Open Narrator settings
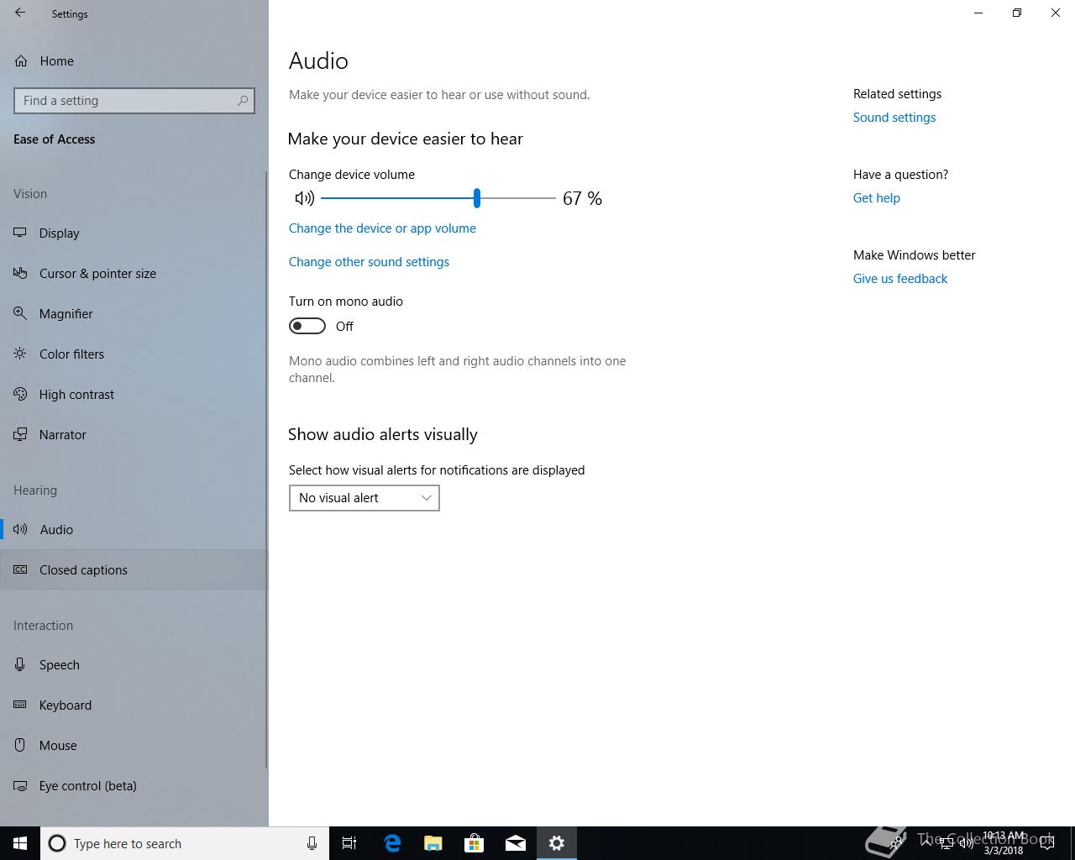Screen dimensions: 1075x860 (x=134, y=435)
